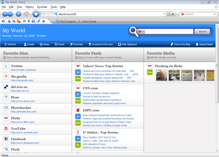Click the magnifier icon in My World search
The width and height of the screenshot is (219, 157).
click(134, 31)
